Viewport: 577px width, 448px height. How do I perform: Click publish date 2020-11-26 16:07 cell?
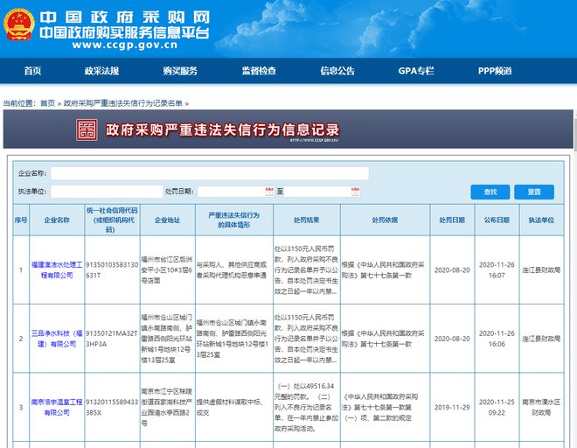[x=497, y=270]
